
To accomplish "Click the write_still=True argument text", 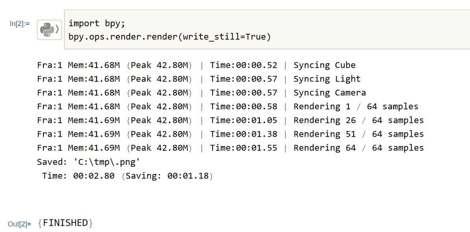I will pos(226,37).
